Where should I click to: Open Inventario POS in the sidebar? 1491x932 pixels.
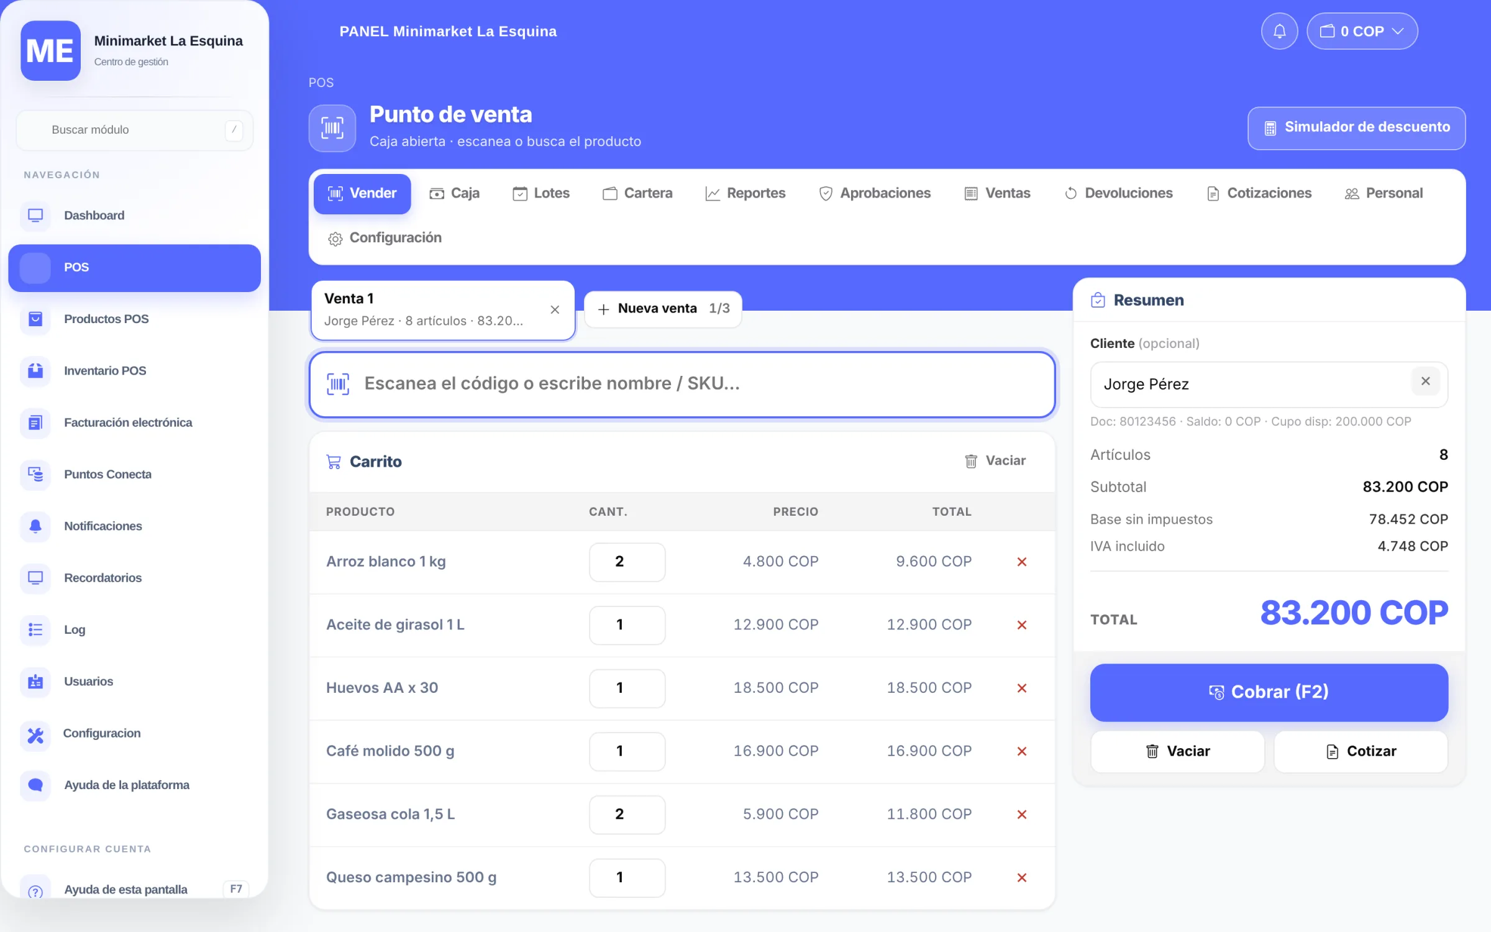tap(134, 371)
